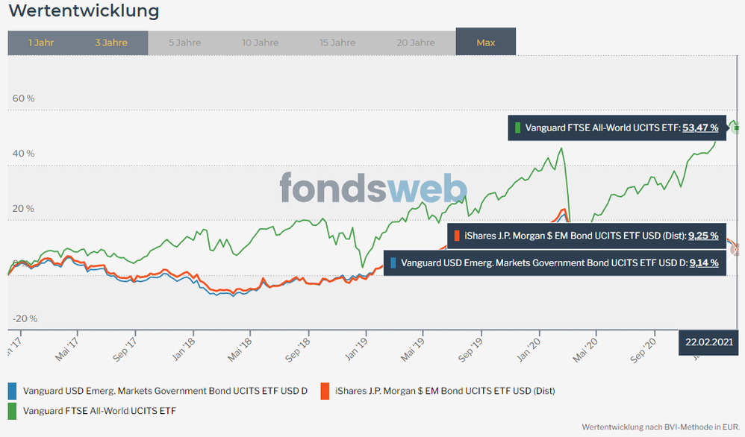This screenshot has width=745, height=437.
Task: Select the "1 Jahr" period tab
Action: 41,43
